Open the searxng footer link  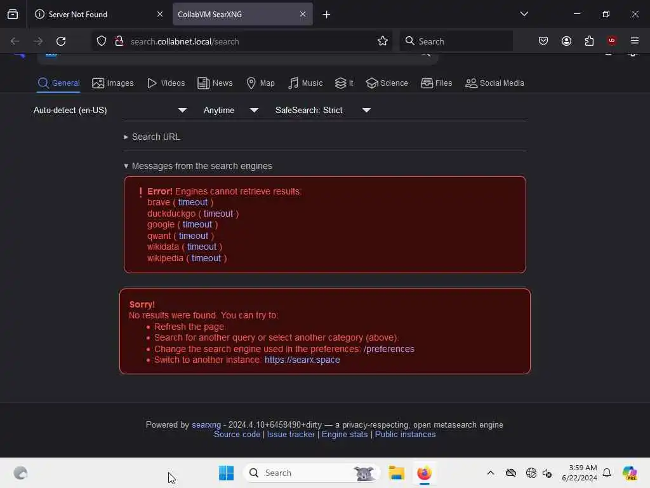[x=206, y=425]
